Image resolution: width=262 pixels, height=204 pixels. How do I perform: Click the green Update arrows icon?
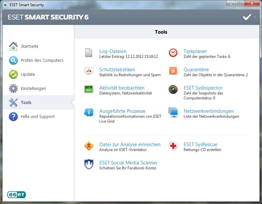13,74
